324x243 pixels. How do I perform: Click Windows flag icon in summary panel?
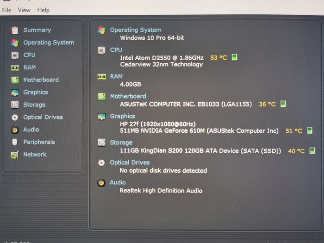tap(102, 30)
